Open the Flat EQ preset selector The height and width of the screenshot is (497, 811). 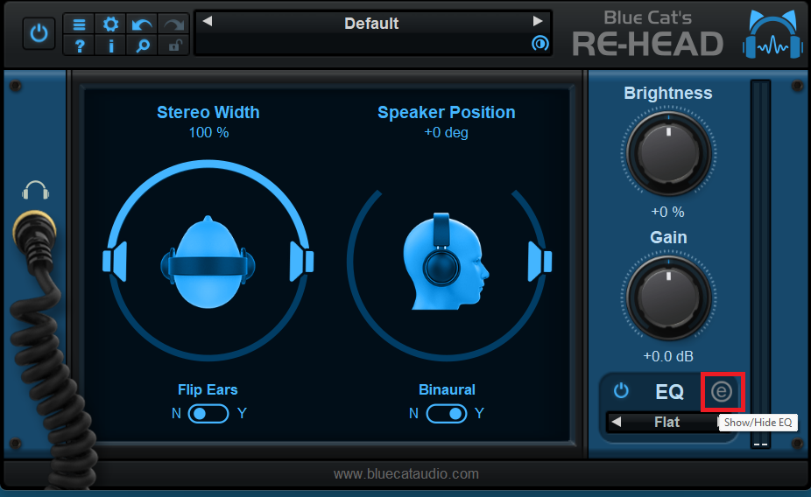(x=666, y=422)
